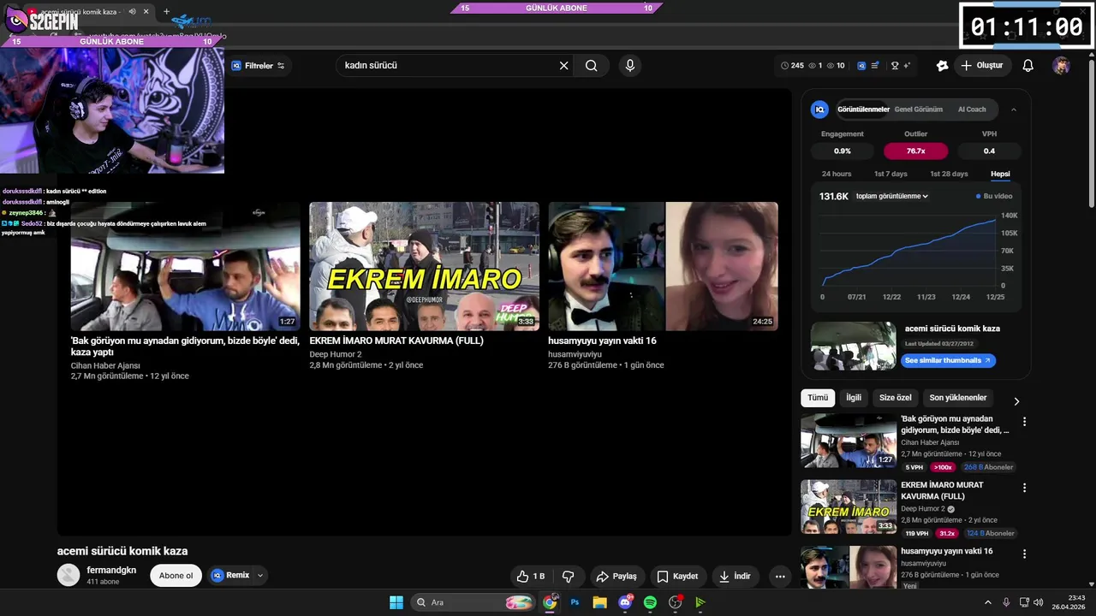Viewport: 1096px width, 616px height.
Task: Select the 1st 7 days range
Action: 890,174
